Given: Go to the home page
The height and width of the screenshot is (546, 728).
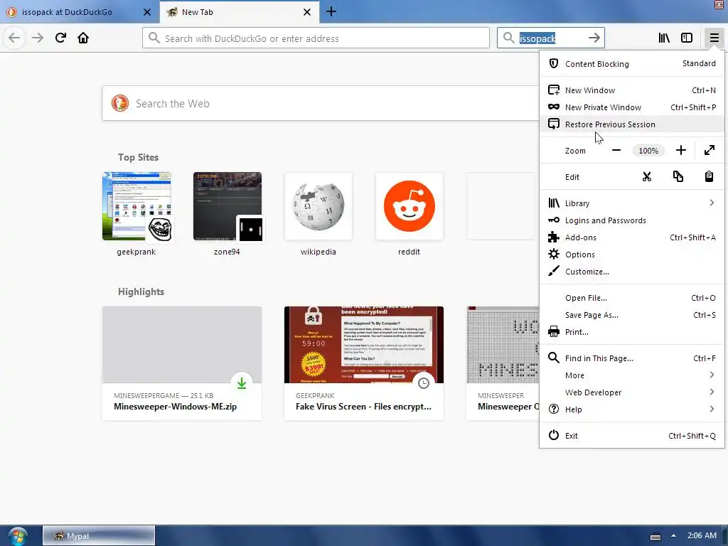Looking at the screenshot, I should pos(83,38).
